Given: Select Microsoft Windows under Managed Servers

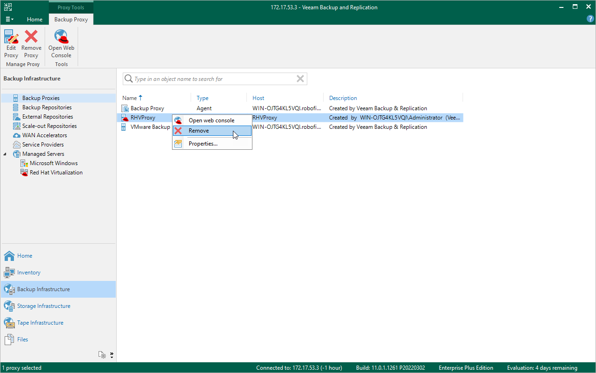Looking at the screenshot, I should coord(54,163).
